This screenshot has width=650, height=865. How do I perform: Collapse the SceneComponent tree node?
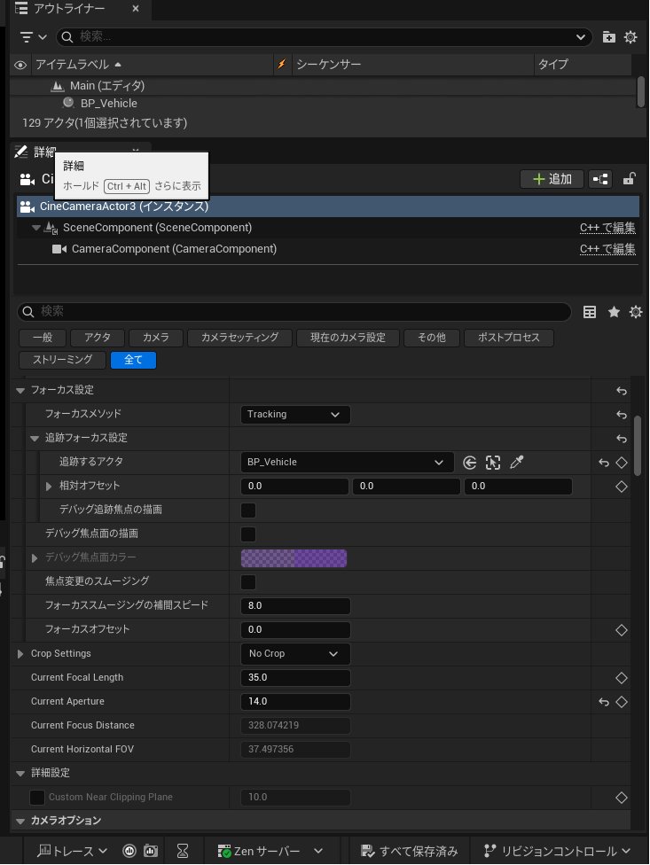point(36,227)
